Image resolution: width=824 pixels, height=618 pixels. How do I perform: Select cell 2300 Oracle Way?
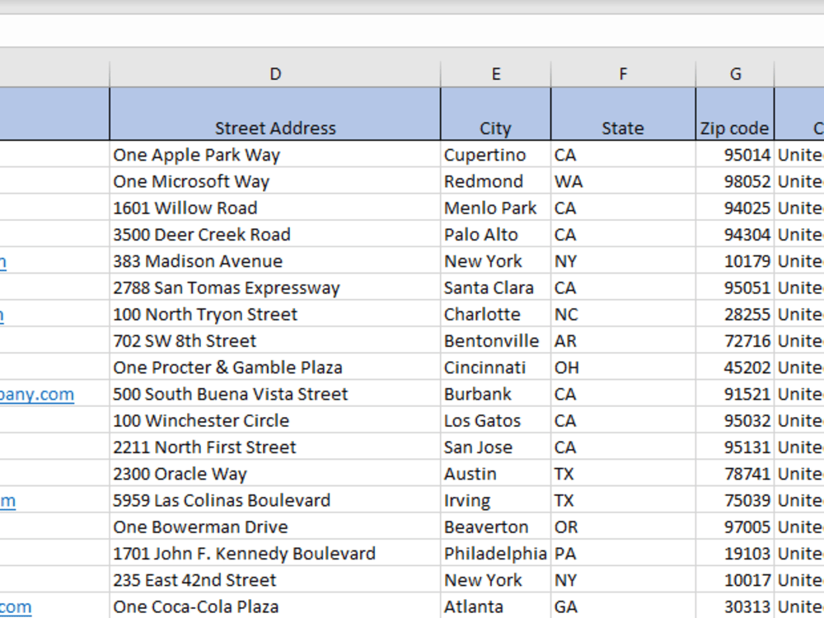275,473
